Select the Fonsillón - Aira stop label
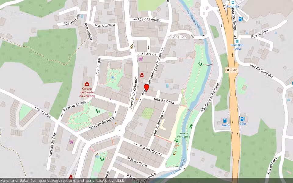The image size is (293, 183). pos(237,47)
